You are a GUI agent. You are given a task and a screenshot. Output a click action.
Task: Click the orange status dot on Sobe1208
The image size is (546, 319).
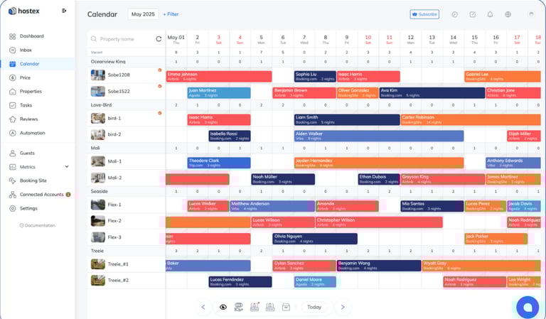(160, 70)
